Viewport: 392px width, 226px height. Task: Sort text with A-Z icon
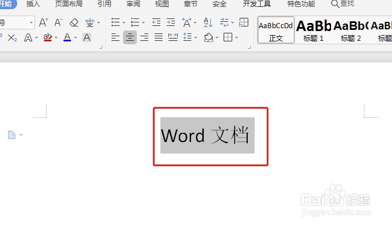click(x=208, y=22)
